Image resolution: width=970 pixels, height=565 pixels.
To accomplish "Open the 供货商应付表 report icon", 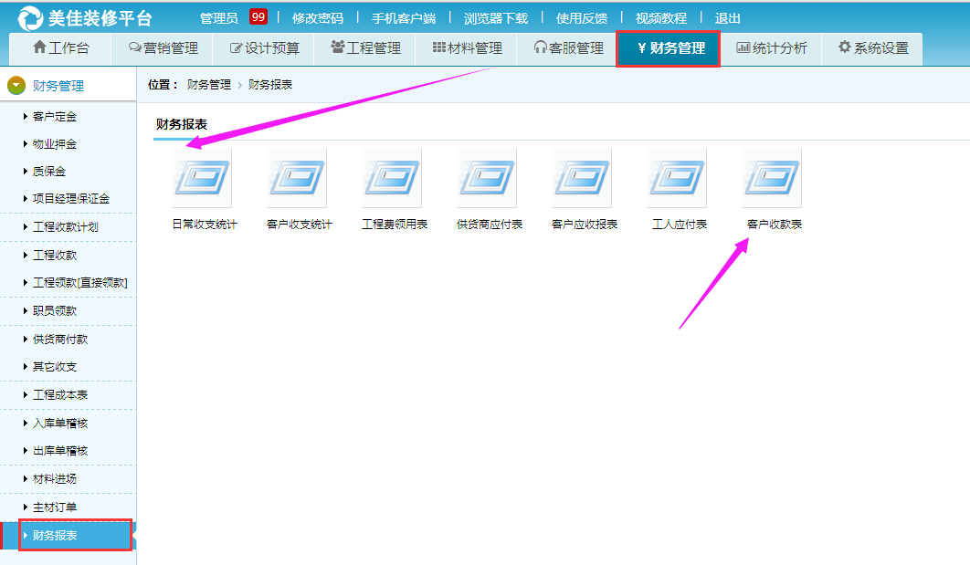I will click(487, 179).
